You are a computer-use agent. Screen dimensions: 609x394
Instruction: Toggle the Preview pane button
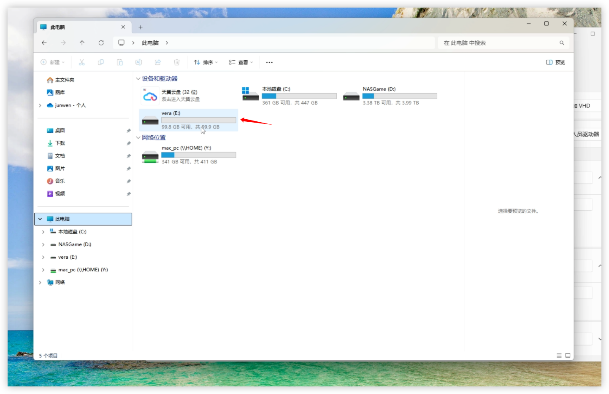(x=555, y=62)
